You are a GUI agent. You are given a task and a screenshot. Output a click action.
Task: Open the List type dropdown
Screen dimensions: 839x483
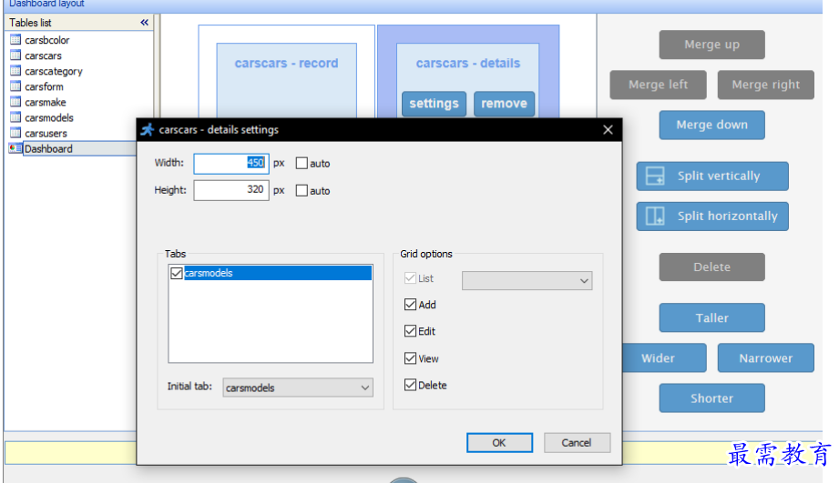click(527, 280)
